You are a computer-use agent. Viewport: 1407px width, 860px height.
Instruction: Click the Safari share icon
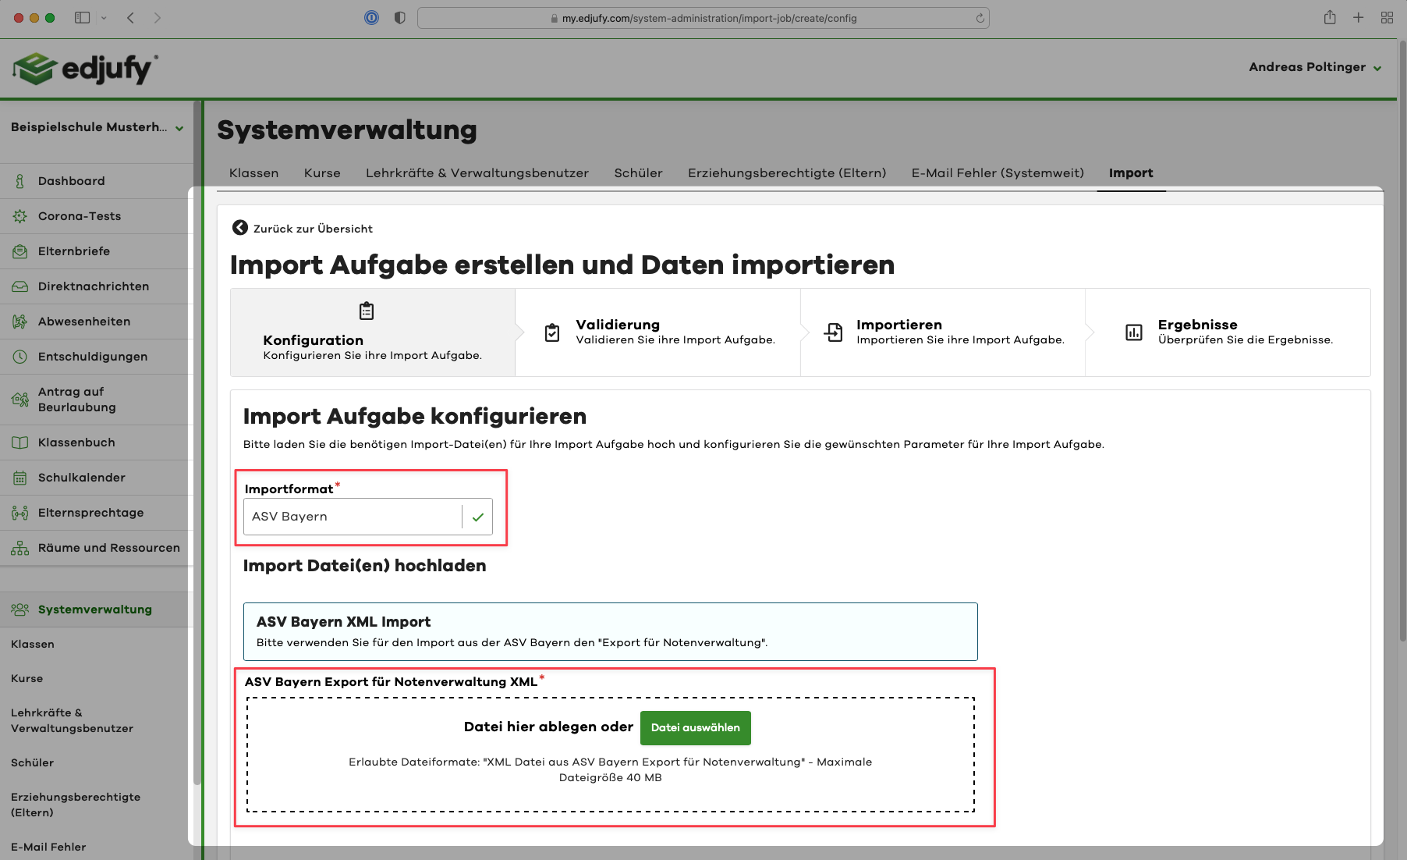point(1330,18)
